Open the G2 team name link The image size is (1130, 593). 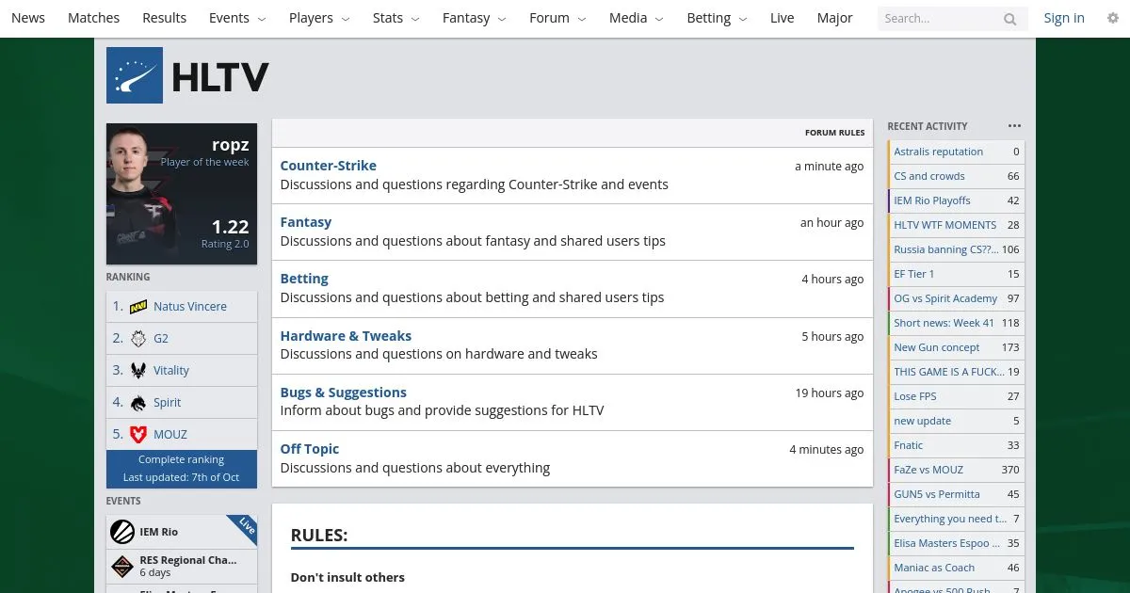point(161,339)
